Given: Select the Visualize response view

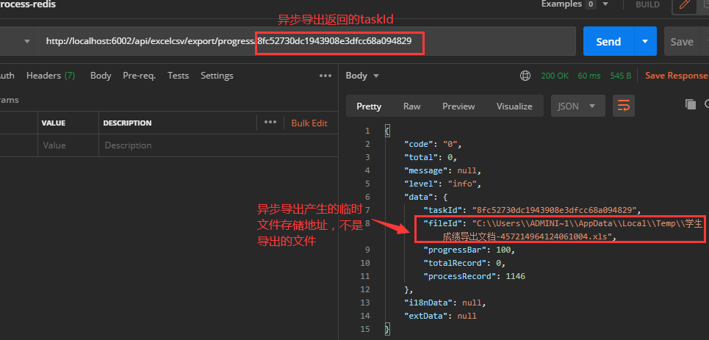Looking at the screenshot, I should point(514,106).
